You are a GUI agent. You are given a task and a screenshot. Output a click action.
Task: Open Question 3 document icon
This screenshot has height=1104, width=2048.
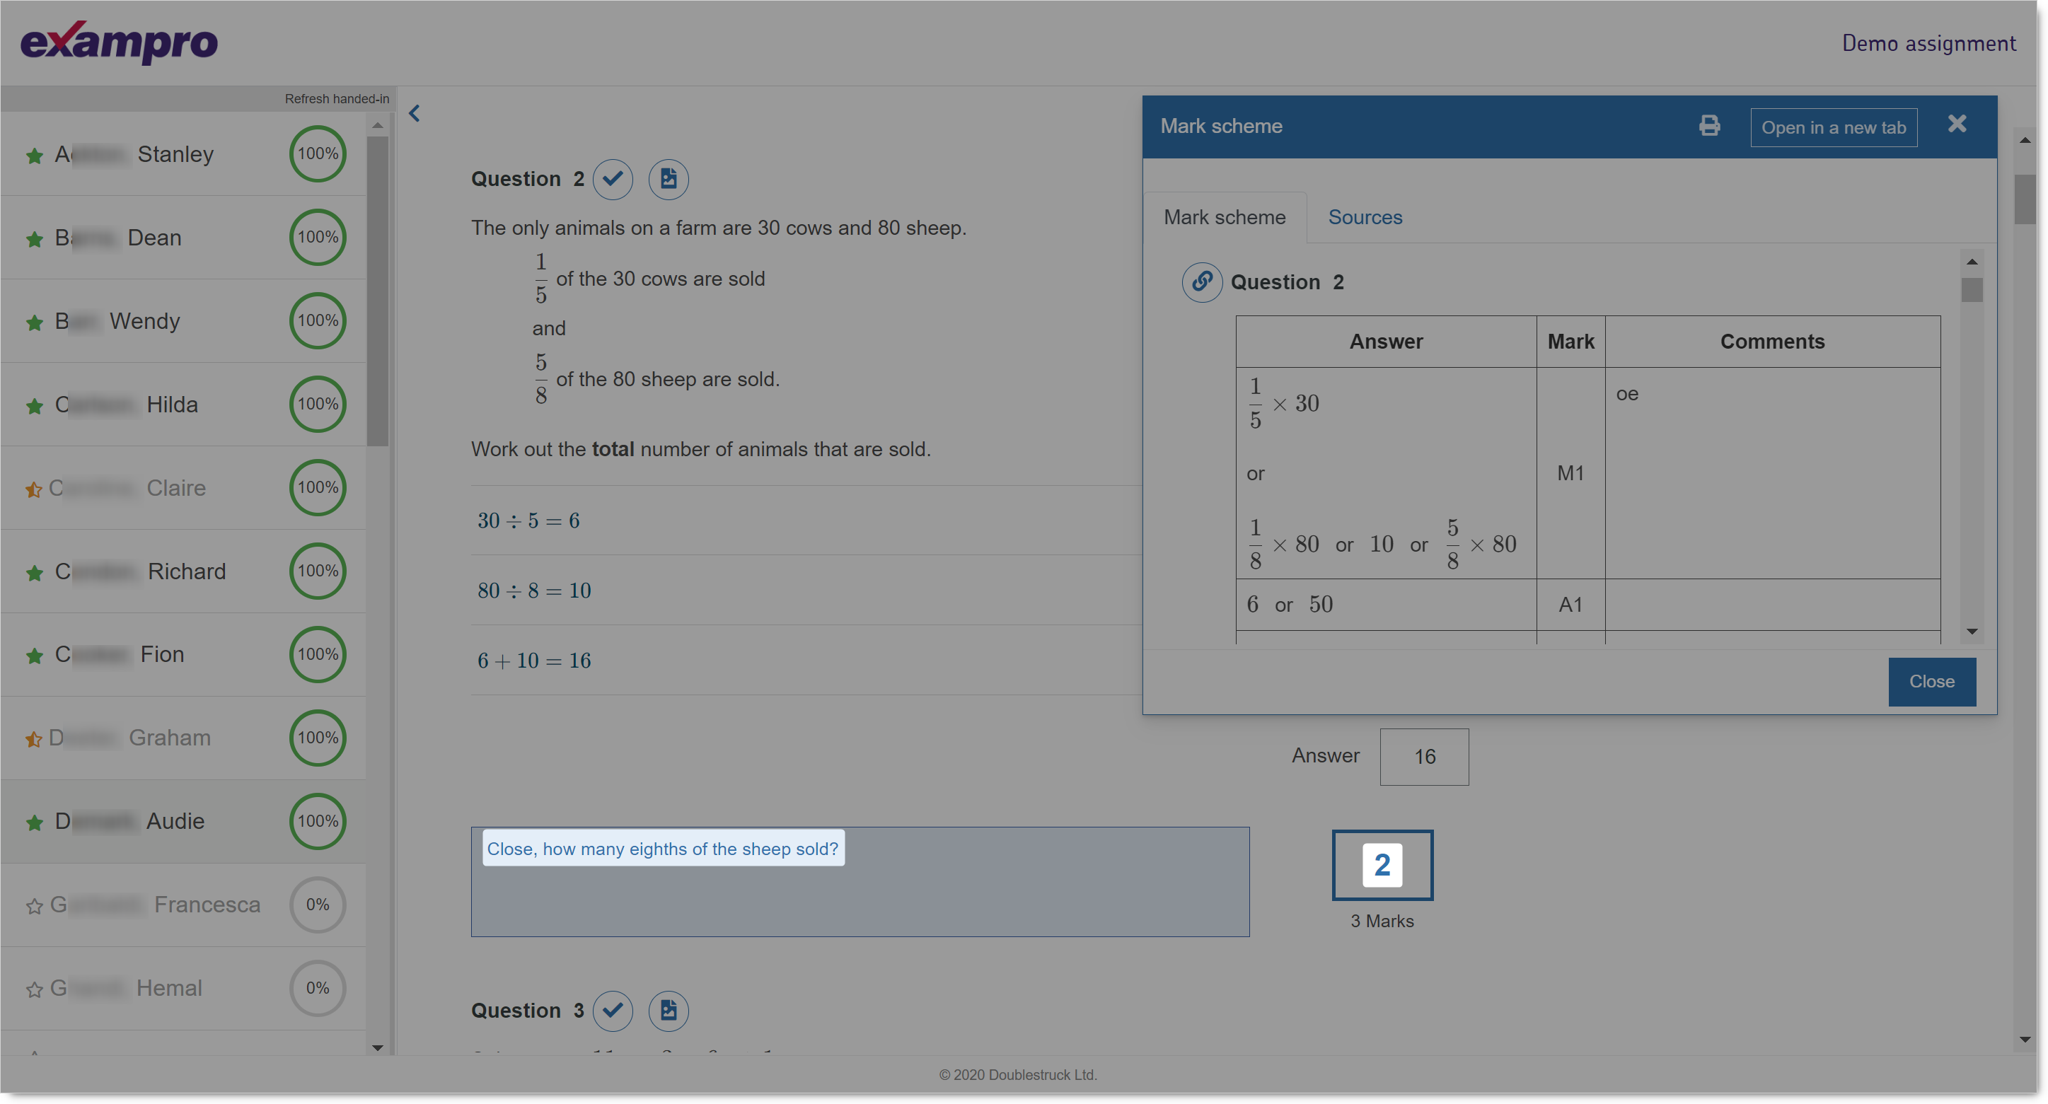coord(668,1010)
